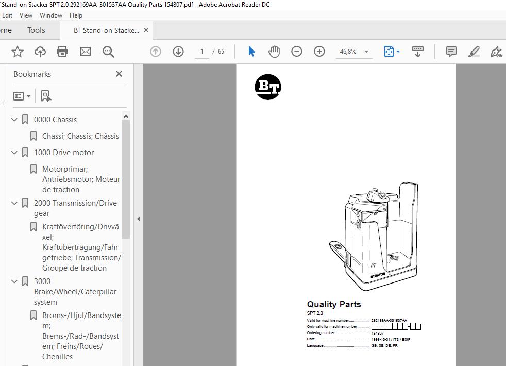Click the bookmarks panel vertical scrollbar thumb

tap(126, 179)
